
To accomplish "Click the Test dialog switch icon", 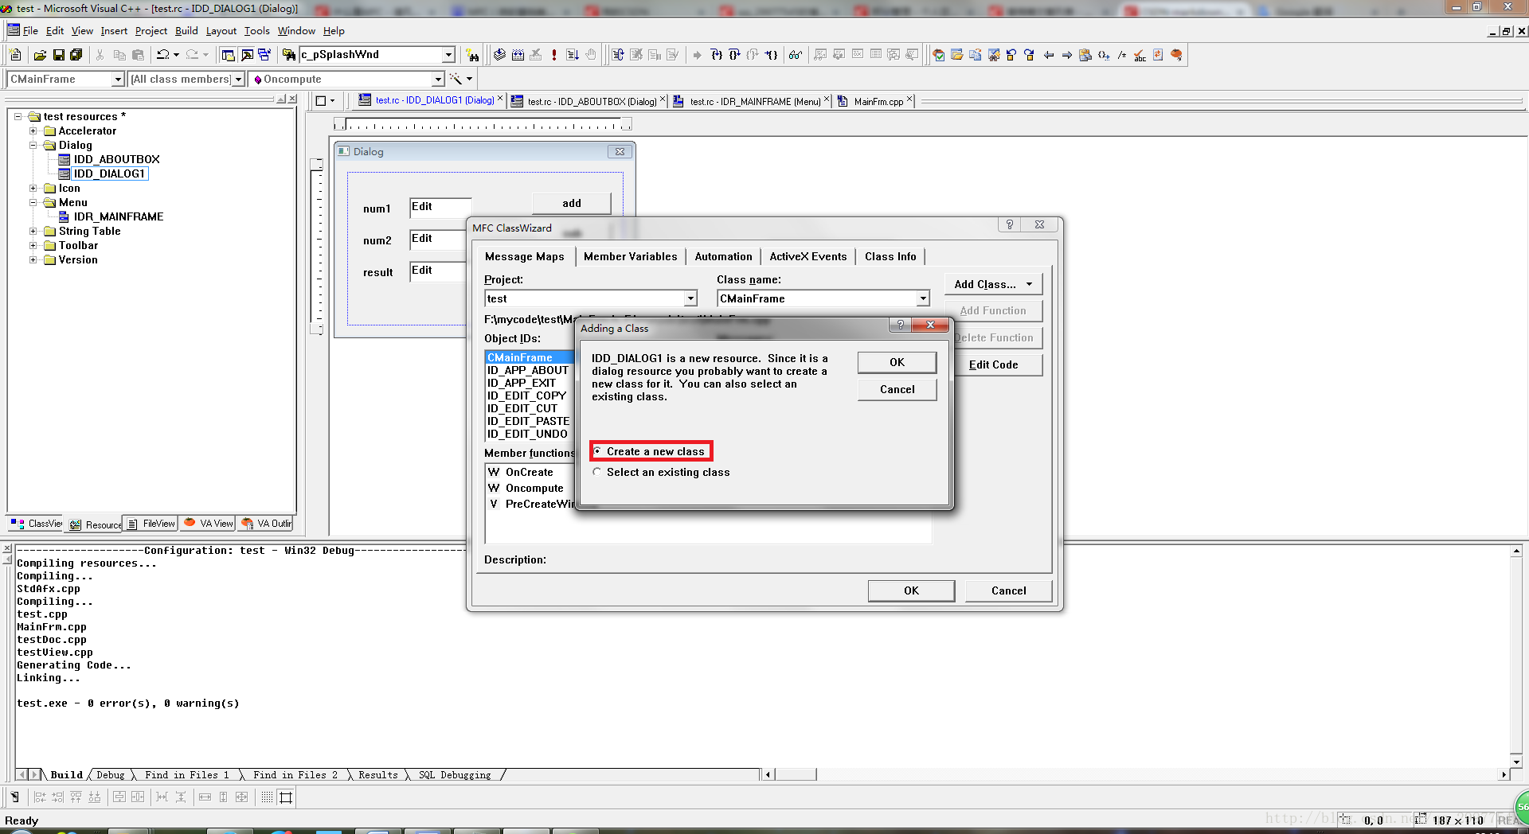I will pyautogui.click(x=14, y=797).
